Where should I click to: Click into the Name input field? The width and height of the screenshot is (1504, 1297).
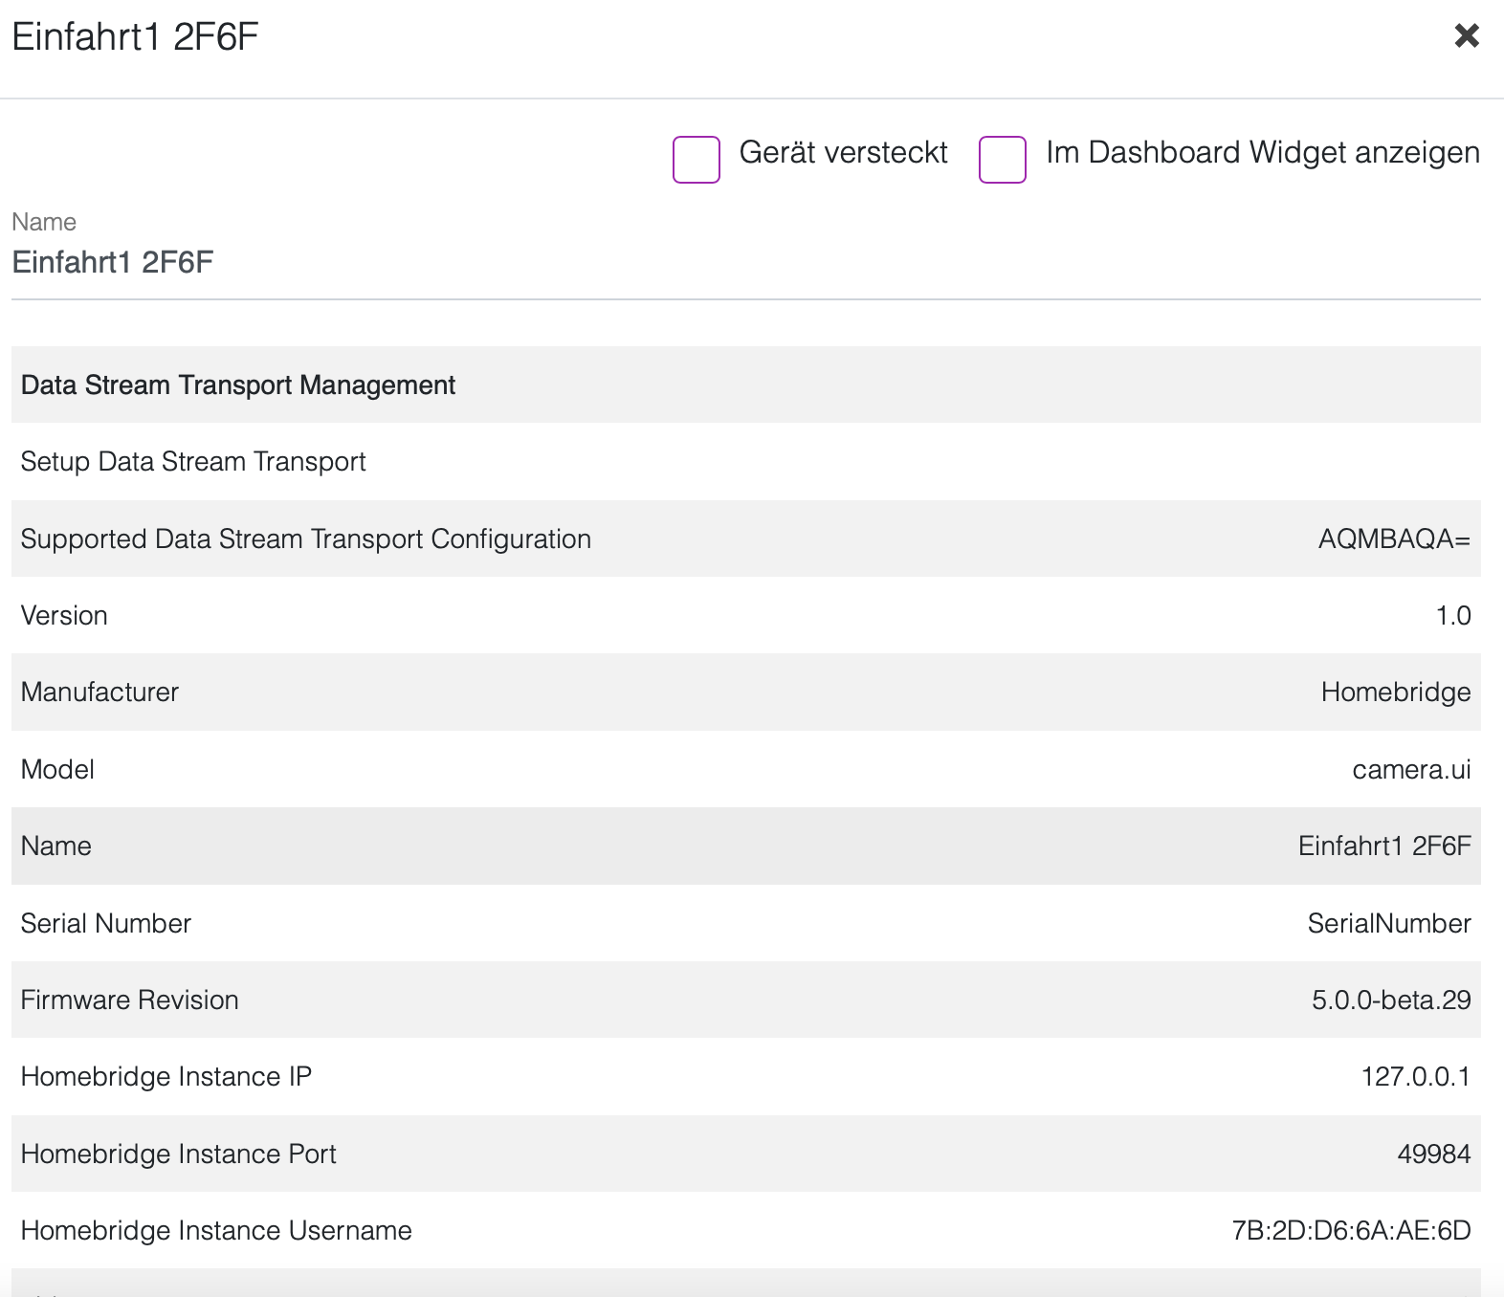(x=744, y=263)
